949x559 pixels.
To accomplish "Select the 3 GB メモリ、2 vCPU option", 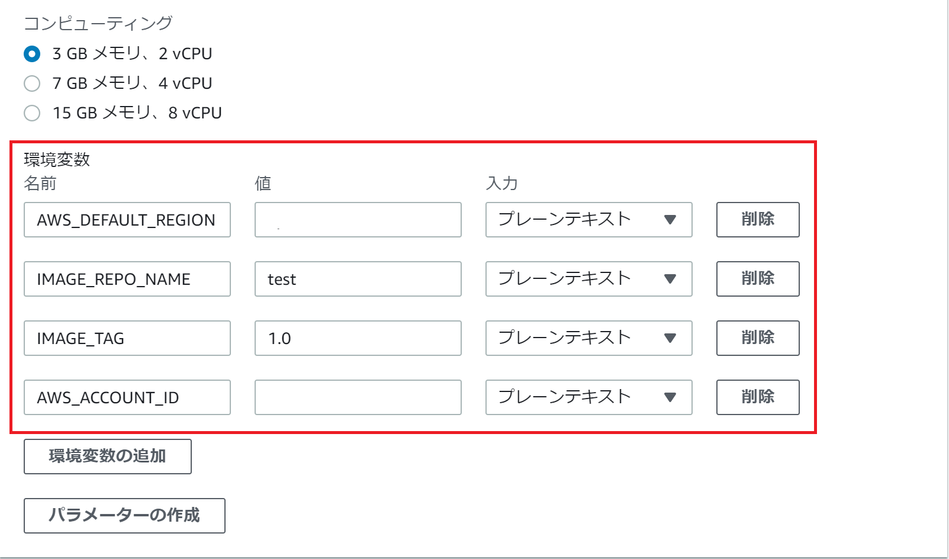I will (x=33, y=53).
